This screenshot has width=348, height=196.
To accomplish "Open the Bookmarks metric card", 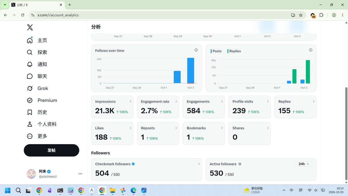I will pyautogui.click(x=204, y=134).
